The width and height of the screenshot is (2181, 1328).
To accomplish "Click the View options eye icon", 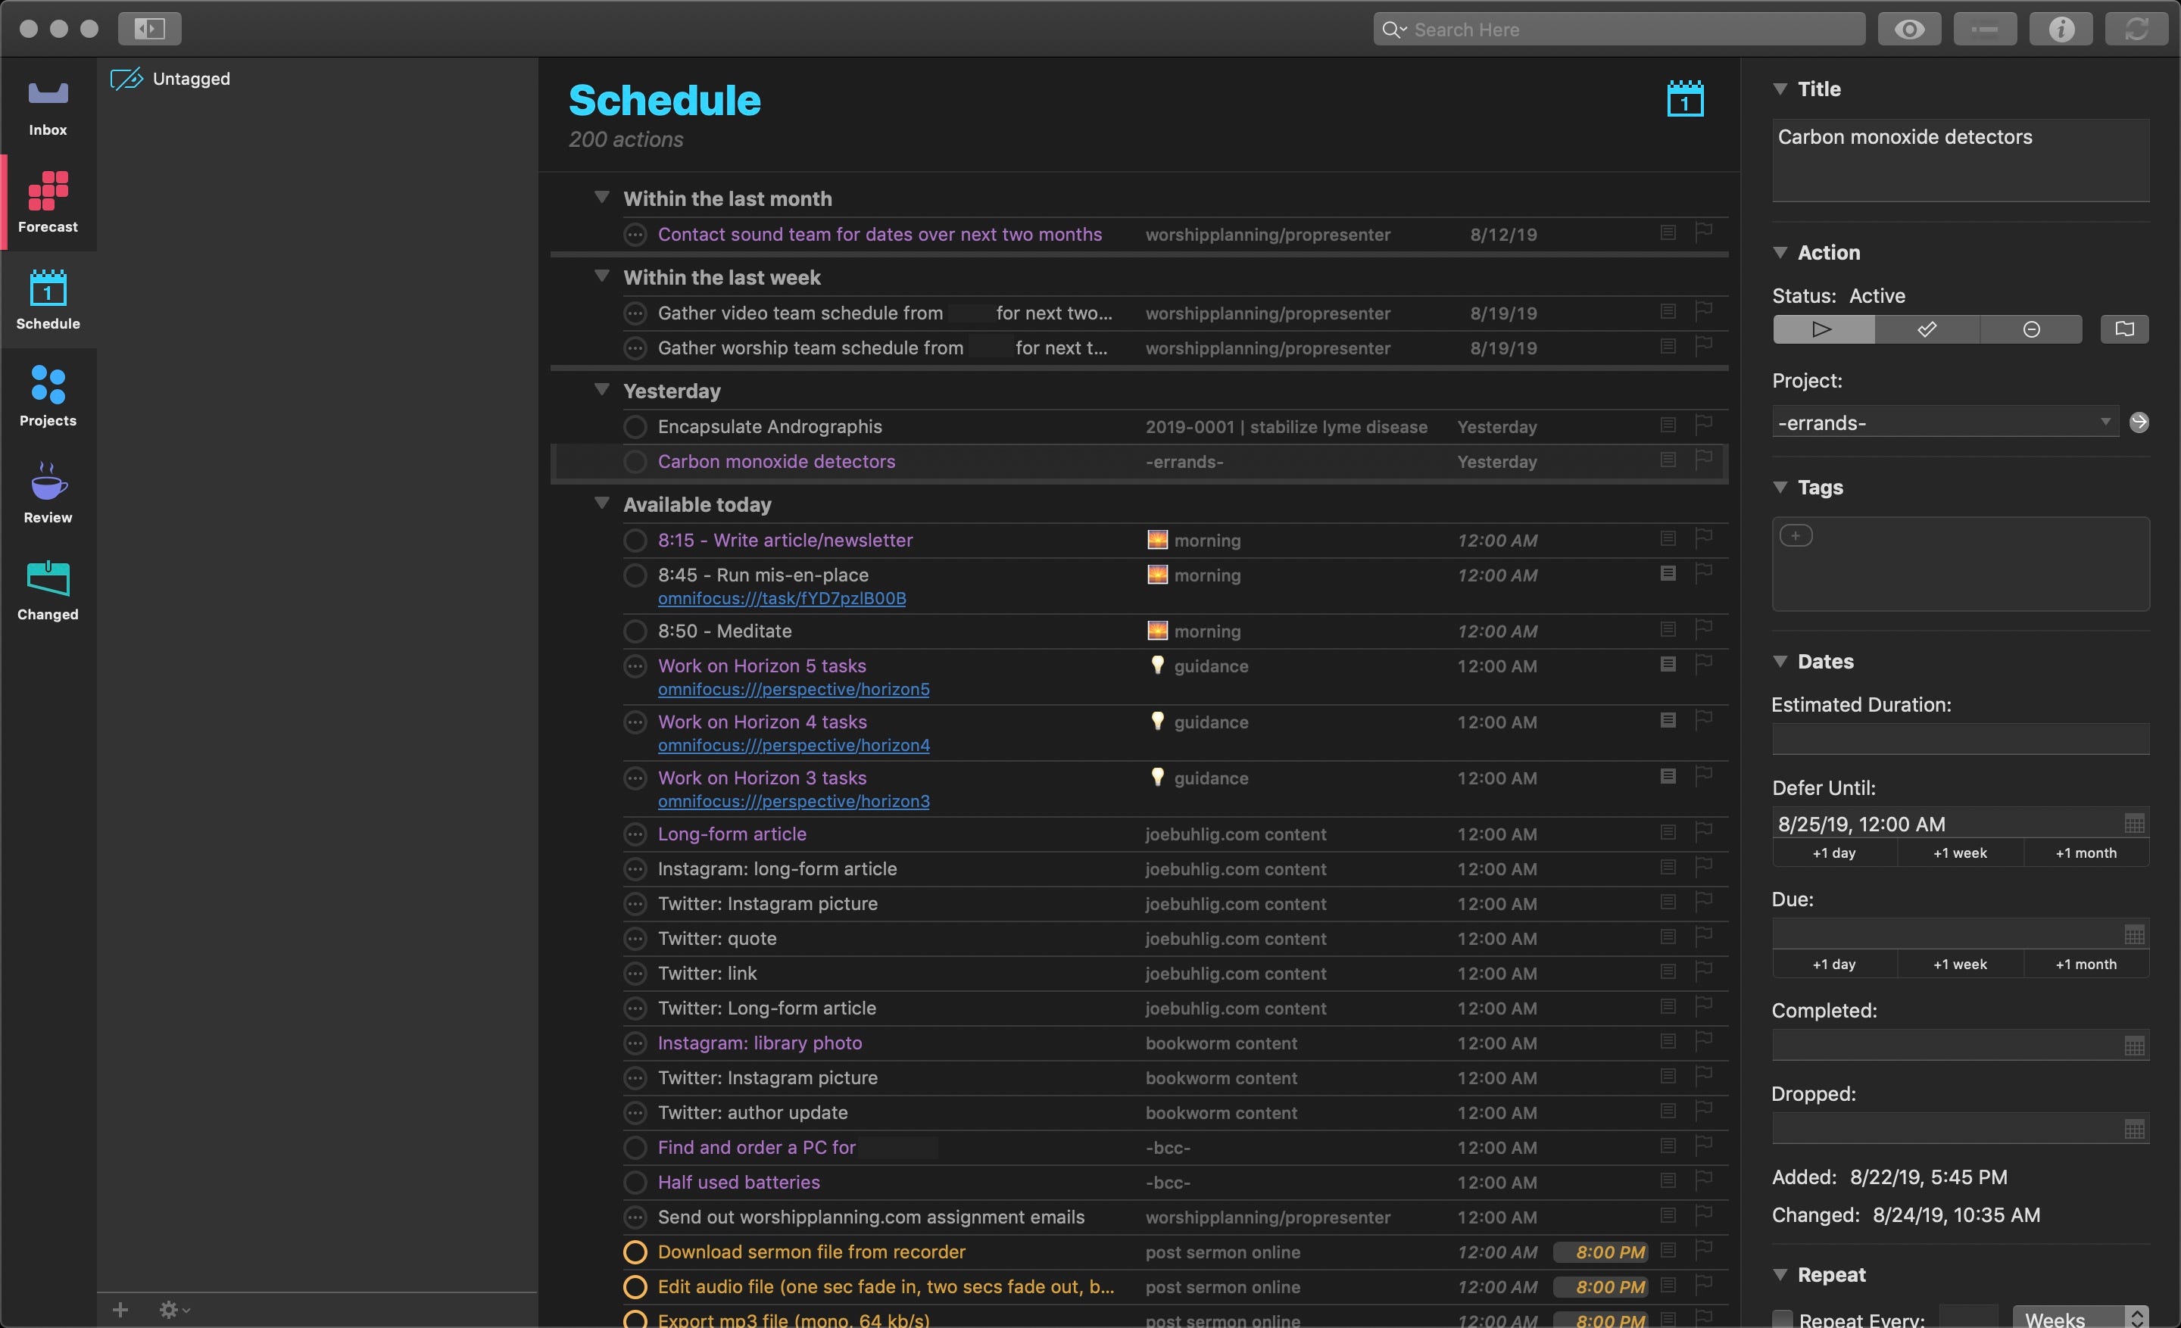I will [1909, 30].
